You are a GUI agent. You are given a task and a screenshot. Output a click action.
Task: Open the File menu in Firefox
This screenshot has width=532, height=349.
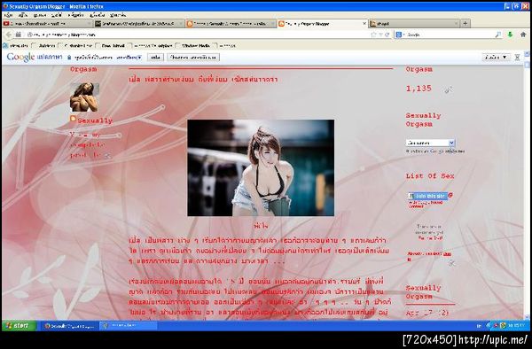(x=9, y=15)
